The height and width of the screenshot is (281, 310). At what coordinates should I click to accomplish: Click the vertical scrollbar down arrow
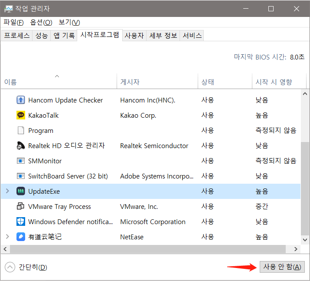click(305, 239)
